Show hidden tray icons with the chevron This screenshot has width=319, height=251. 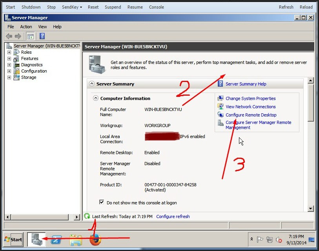[252, 239]
